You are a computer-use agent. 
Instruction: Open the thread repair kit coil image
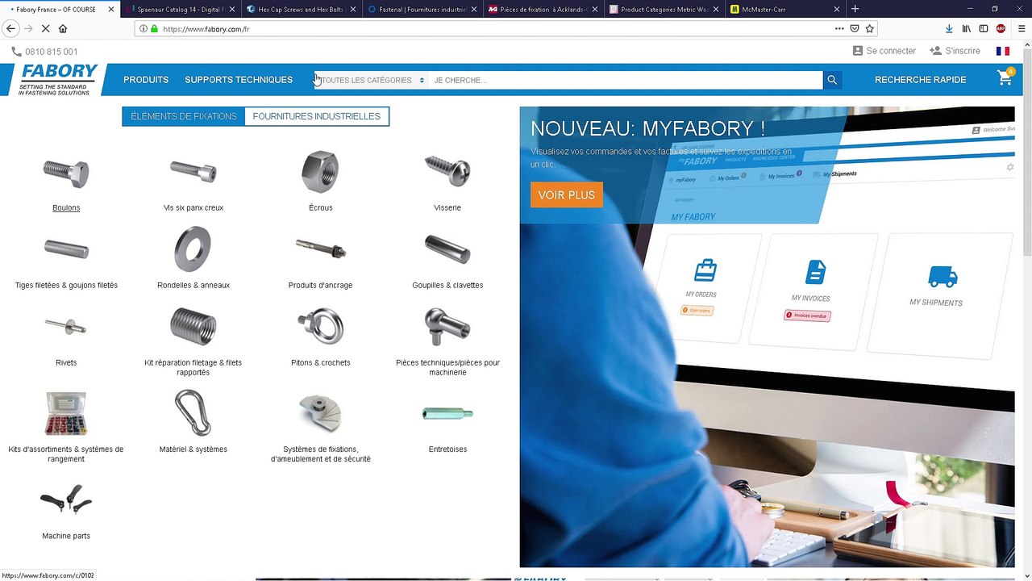pos(193,326)
